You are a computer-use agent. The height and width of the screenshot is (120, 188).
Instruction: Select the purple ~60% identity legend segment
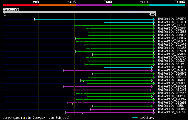94,5
